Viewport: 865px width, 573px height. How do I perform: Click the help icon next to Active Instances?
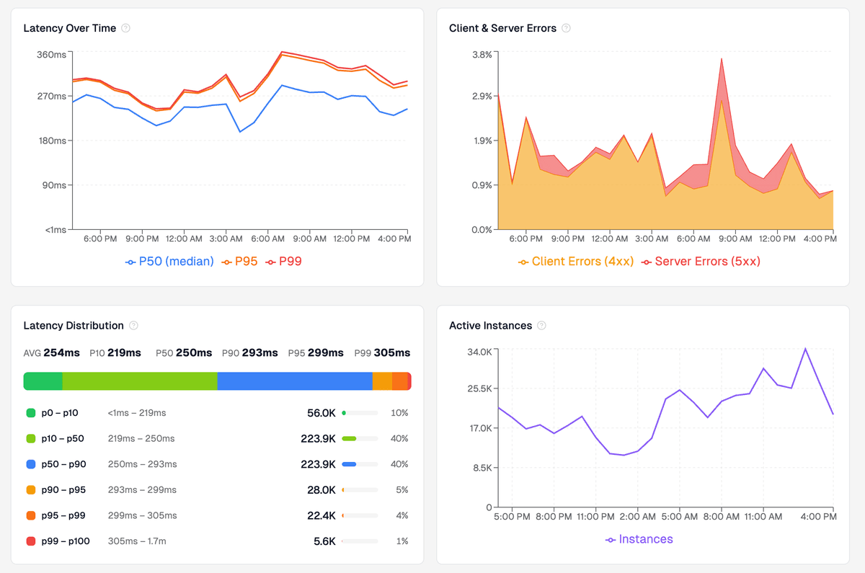[x=540, y=326]
